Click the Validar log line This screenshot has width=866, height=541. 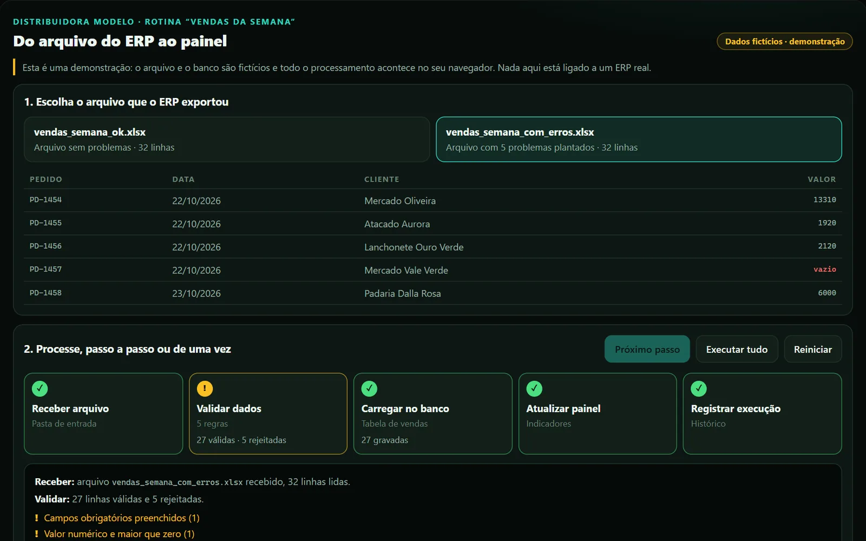click(x=119, y=499)
